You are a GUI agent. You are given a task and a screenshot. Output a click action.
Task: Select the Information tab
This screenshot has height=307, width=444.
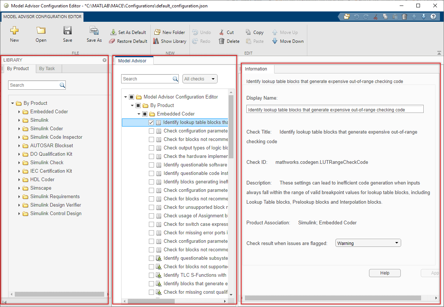coord(256,69)
